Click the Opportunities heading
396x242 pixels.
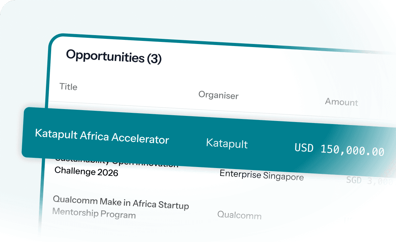coord(105,56)
